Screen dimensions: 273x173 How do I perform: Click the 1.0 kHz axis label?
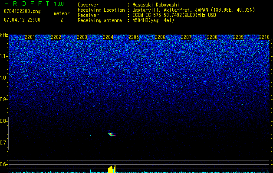(4, 78)
